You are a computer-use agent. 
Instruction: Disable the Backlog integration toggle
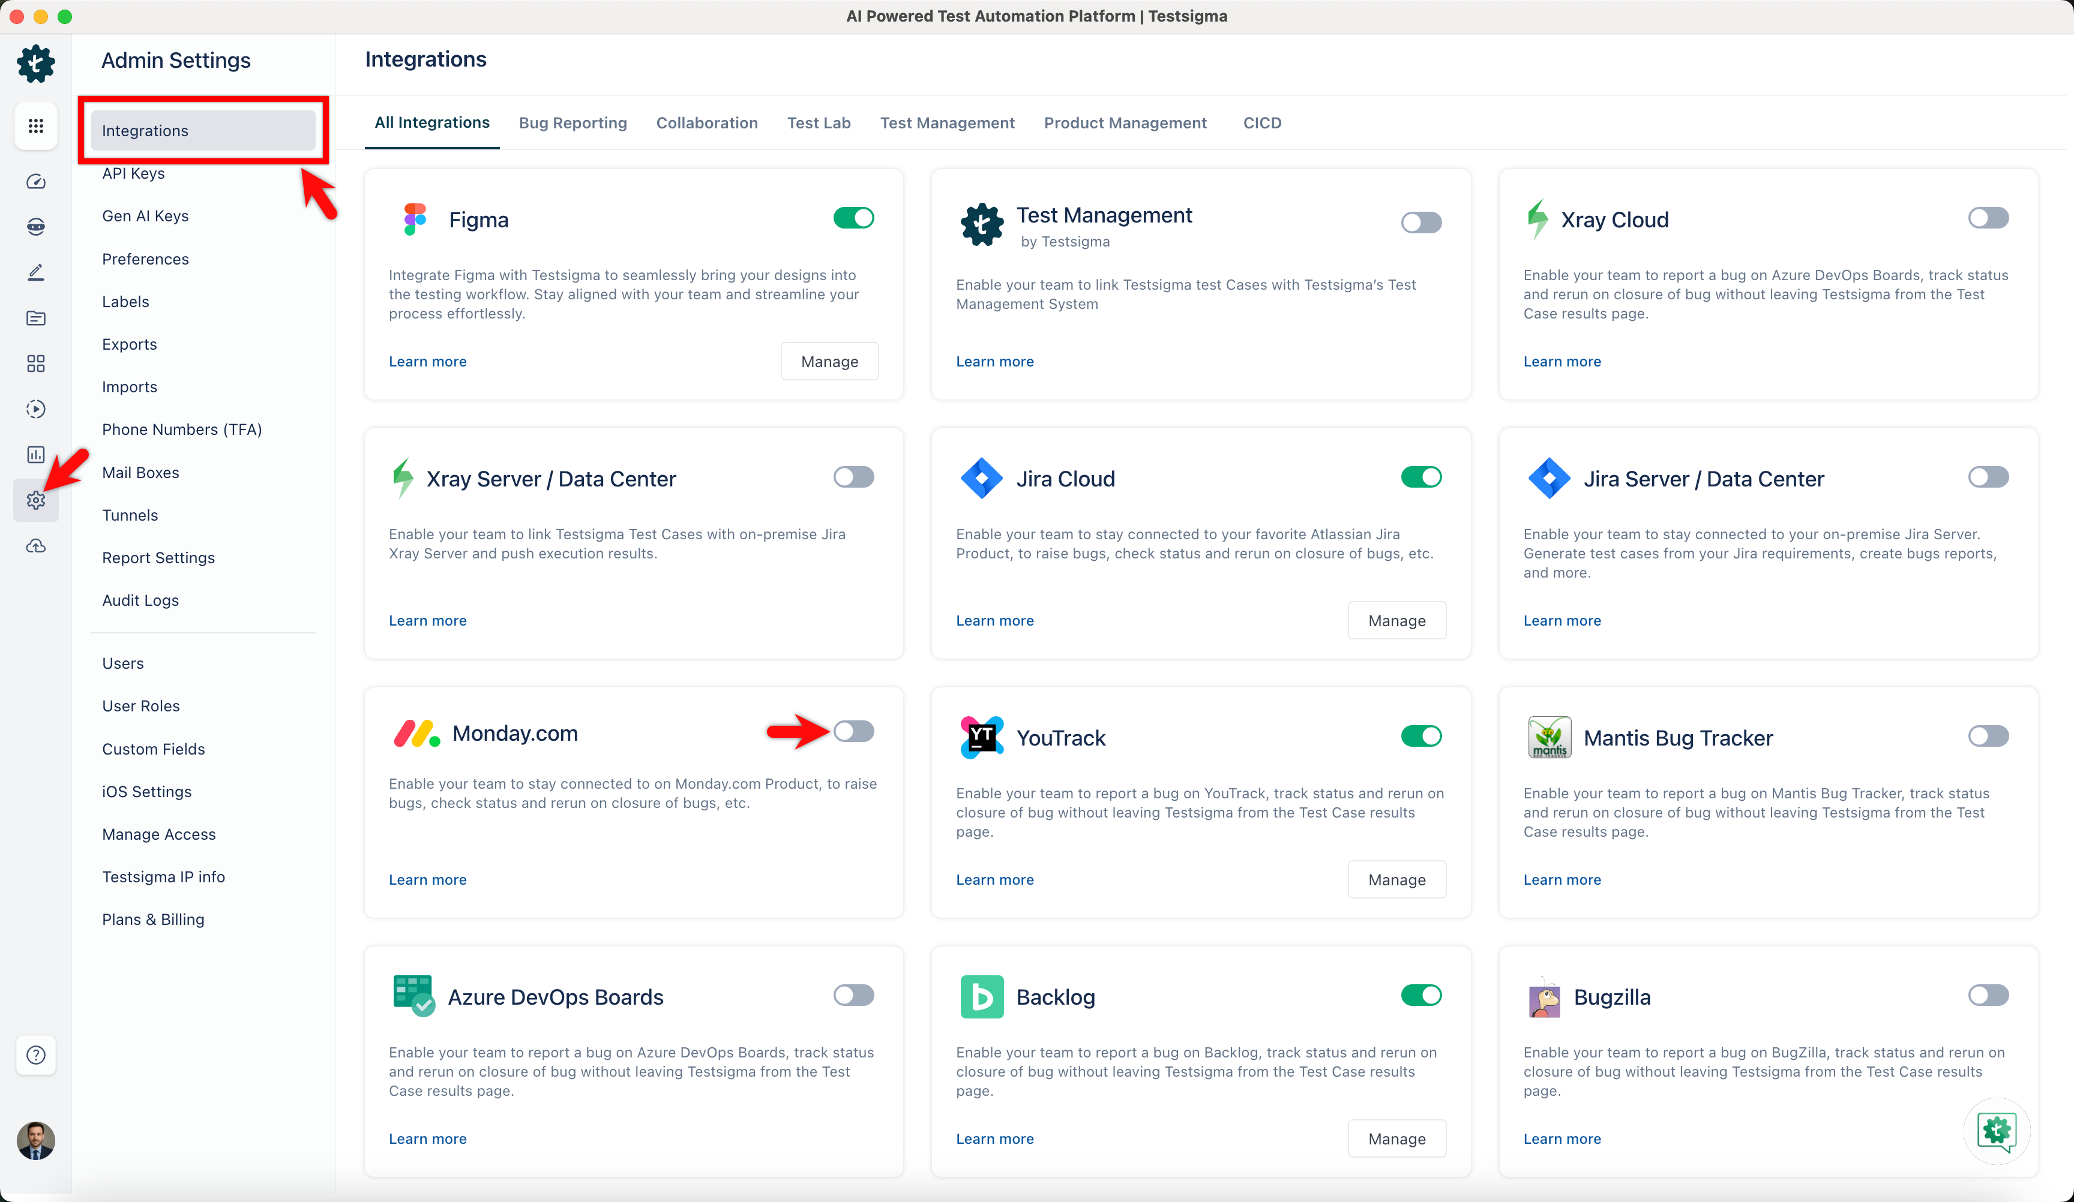coord(1420,996)
